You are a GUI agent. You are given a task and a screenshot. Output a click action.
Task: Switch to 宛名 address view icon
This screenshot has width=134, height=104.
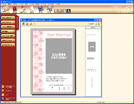(56, 11)
